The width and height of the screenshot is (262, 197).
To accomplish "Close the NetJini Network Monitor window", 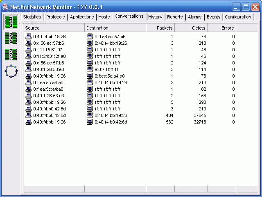I will tap(255, 7).
